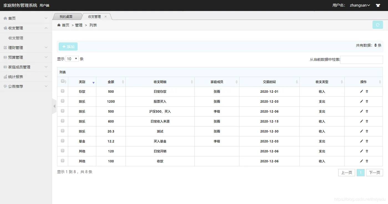
Task: Tick the 日常收入来源 row checkbox
Action: click(x=63, y=121)
